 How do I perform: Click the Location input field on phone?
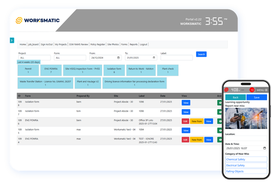coord(246,138)
